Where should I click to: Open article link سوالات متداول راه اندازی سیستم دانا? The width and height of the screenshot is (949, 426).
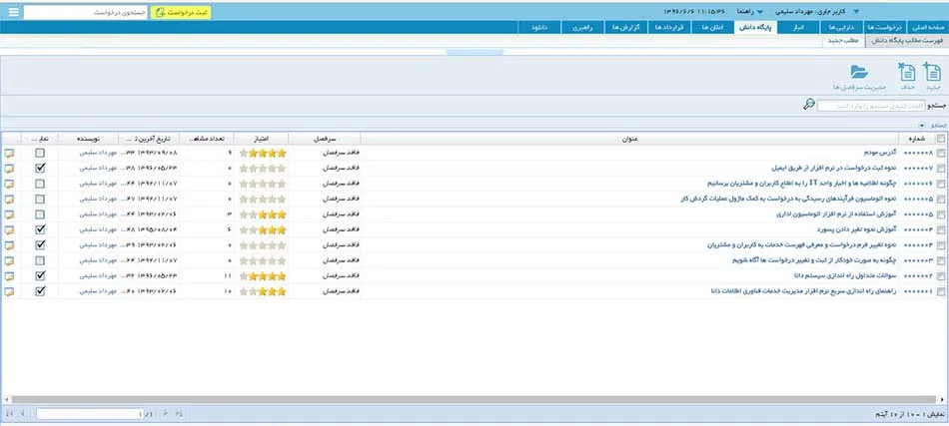pos(845,275)
